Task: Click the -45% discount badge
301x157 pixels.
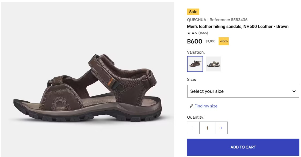Action: (x=223, y=41)
